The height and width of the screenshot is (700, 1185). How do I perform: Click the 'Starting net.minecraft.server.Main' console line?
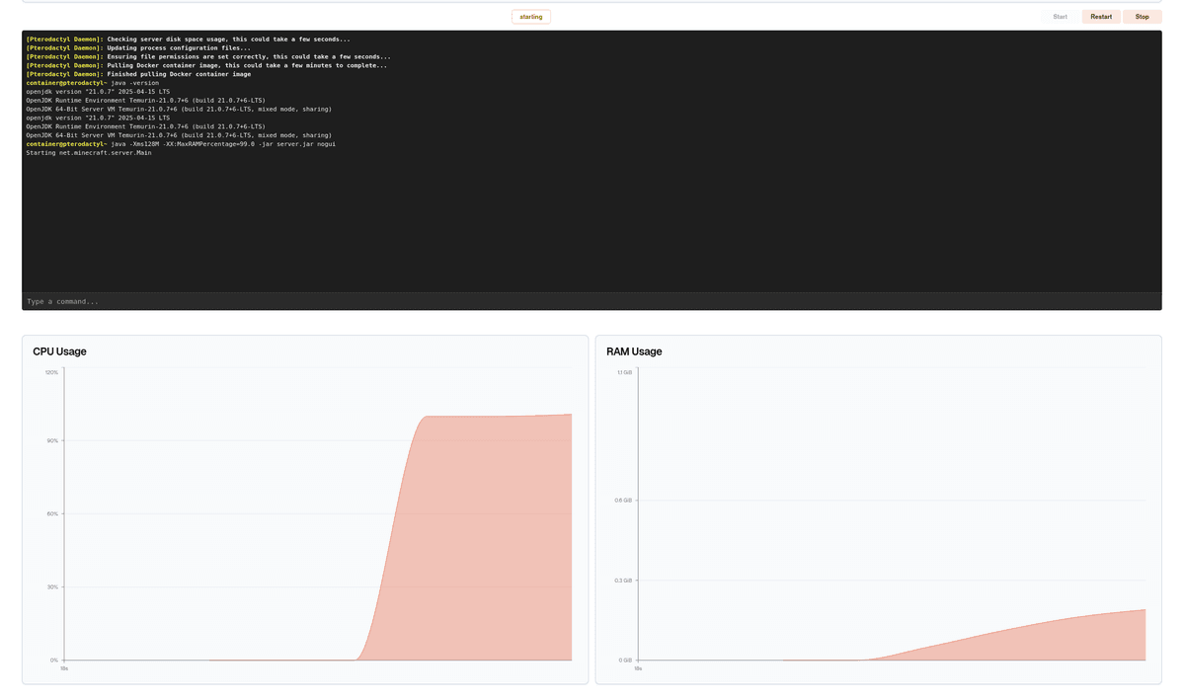click(x=89, y=153)
